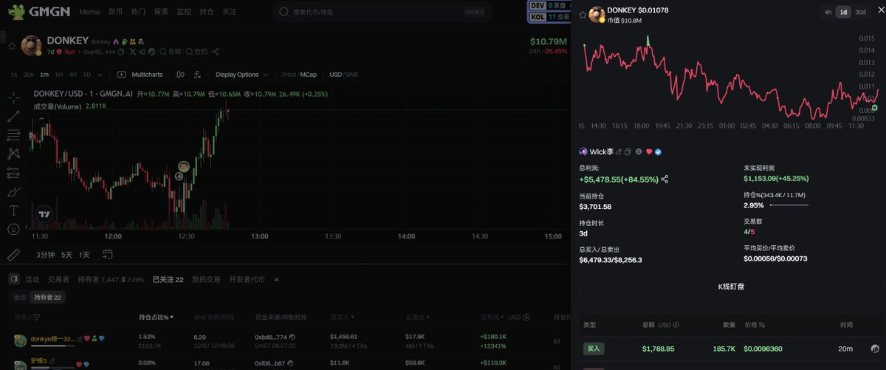Select the 1m timeframe
The image size is (886, 370).
44,75
